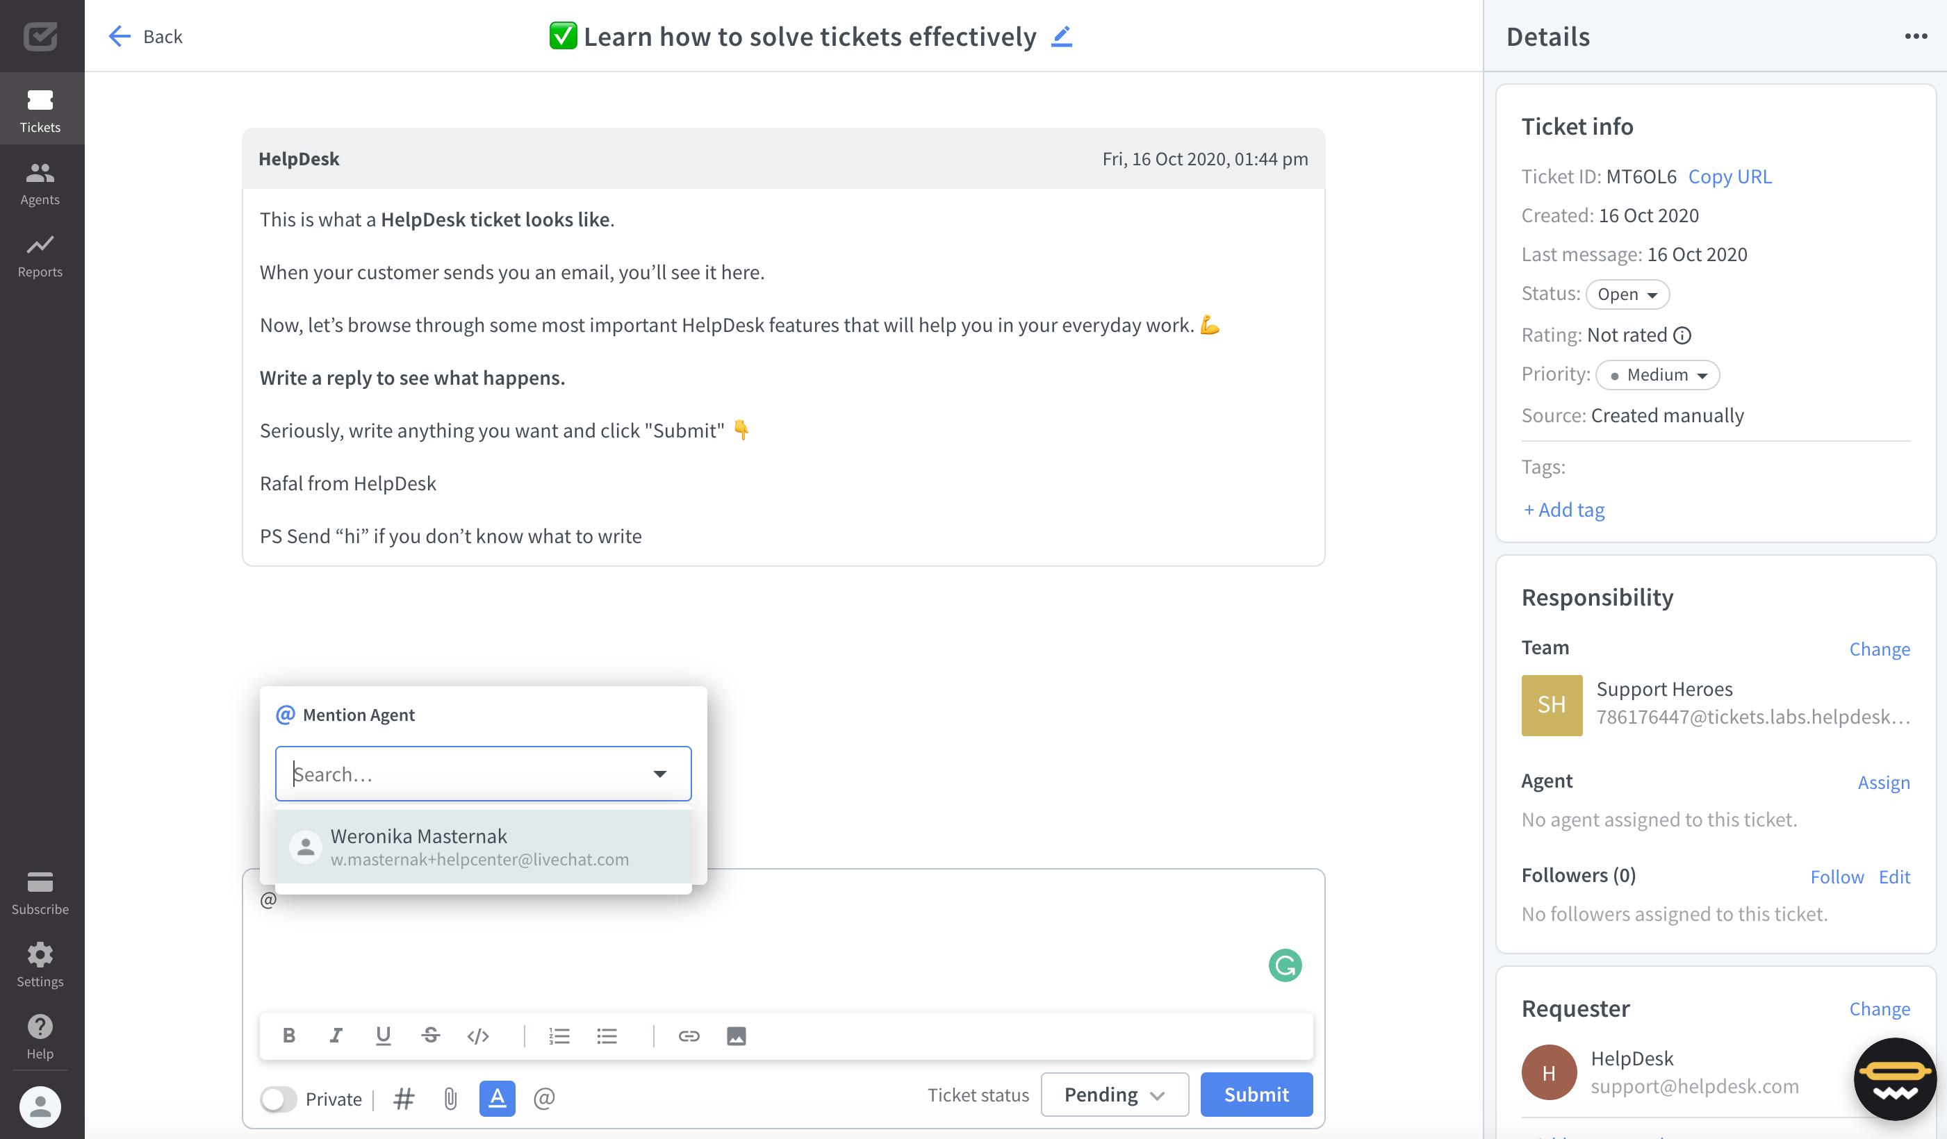Image resolution: width=1947 pixels, height=1139 pixels.
Task: Open the Status Open dropdown
Action: 1627,294
